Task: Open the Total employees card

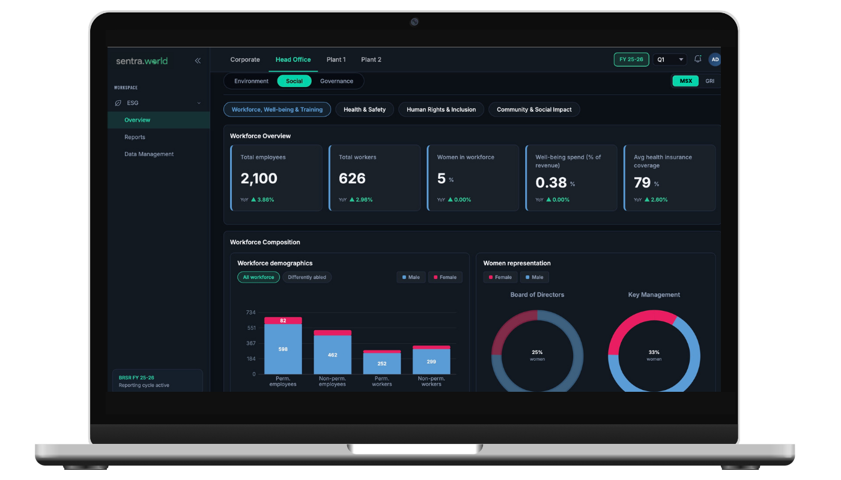Action: 276,178
